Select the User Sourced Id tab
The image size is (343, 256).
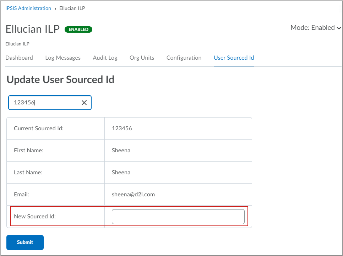click(234, 58)
